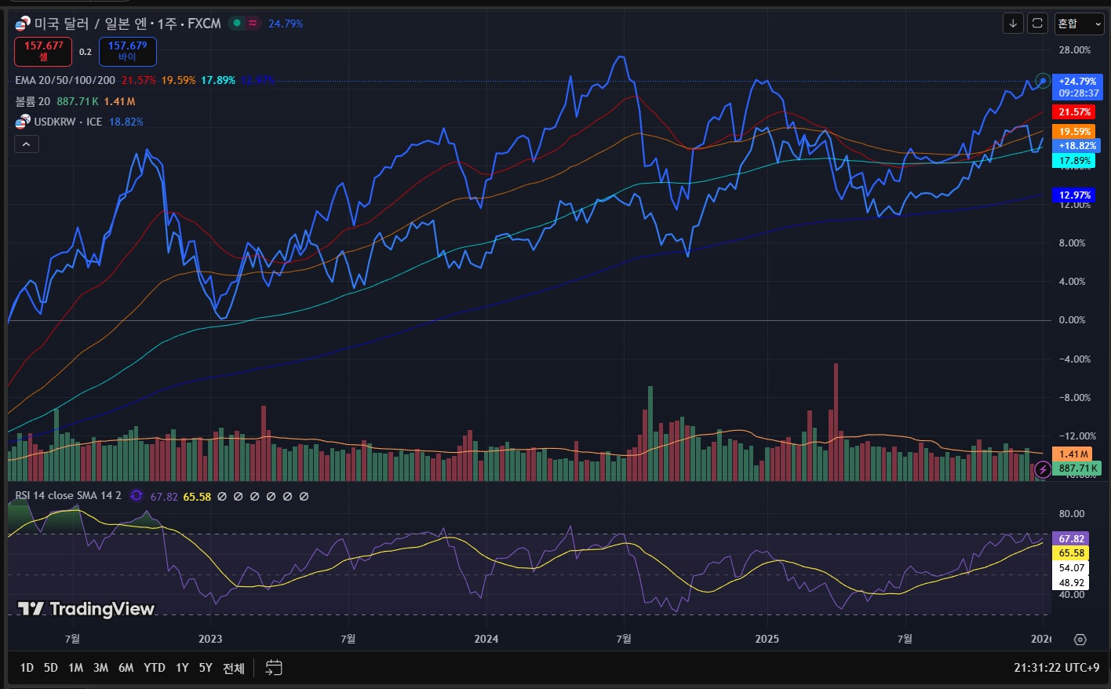This screenshot has width=1111, height=689.
Task: Select the 전체 time range
Action: click(233, 668)
